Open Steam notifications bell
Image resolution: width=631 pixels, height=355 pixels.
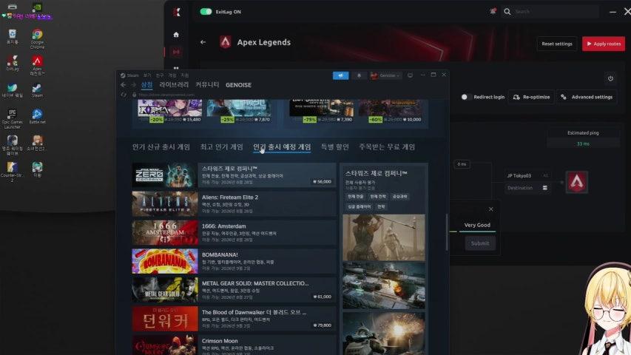pyautogui.click(x=359, y=75)
